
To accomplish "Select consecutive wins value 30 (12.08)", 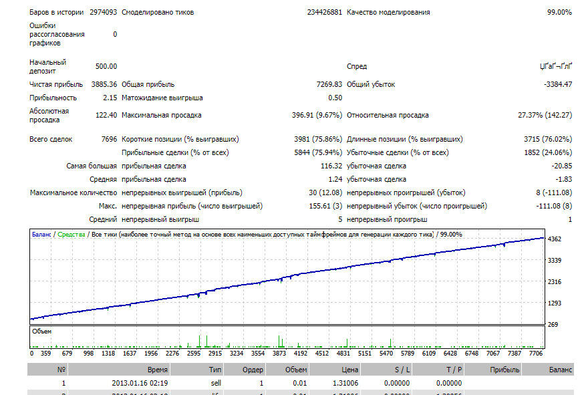I will point(325,193).
